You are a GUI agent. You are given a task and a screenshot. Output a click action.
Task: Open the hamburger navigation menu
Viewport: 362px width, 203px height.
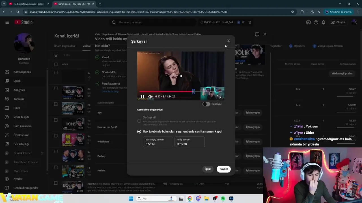[7, 22]
